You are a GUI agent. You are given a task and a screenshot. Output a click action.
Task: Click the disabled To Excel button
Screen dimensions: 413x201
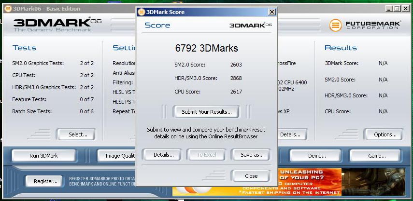pyautogui.click(x=207, y=155)
